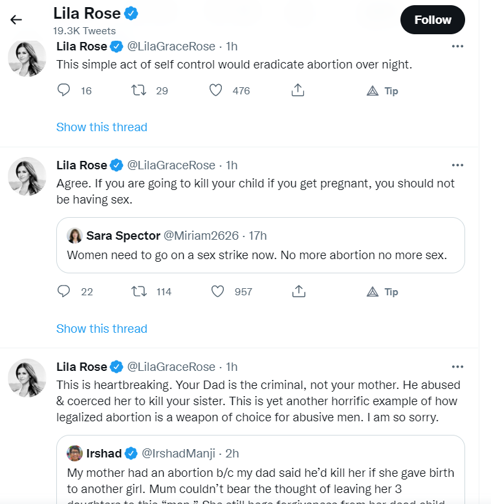The width and height of the screenshot is (491, 504).
Task: Open the quoted Sara Spector tweet
Action: pos(261,246)
